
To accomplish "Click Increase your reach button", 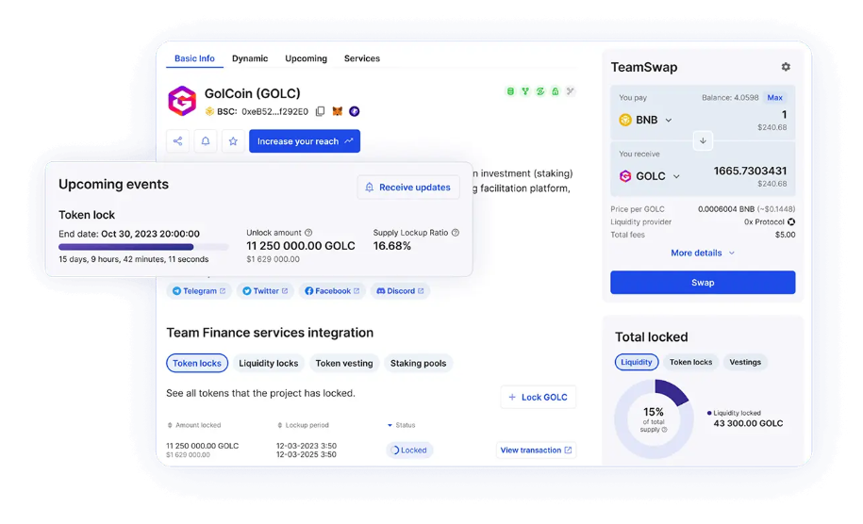I will pyautogui.click(x=305, y=141).
